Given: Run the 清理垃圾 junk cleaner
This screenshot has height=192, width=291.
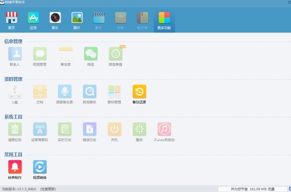Looking at the screenshot, I should (x=15, y=129).
